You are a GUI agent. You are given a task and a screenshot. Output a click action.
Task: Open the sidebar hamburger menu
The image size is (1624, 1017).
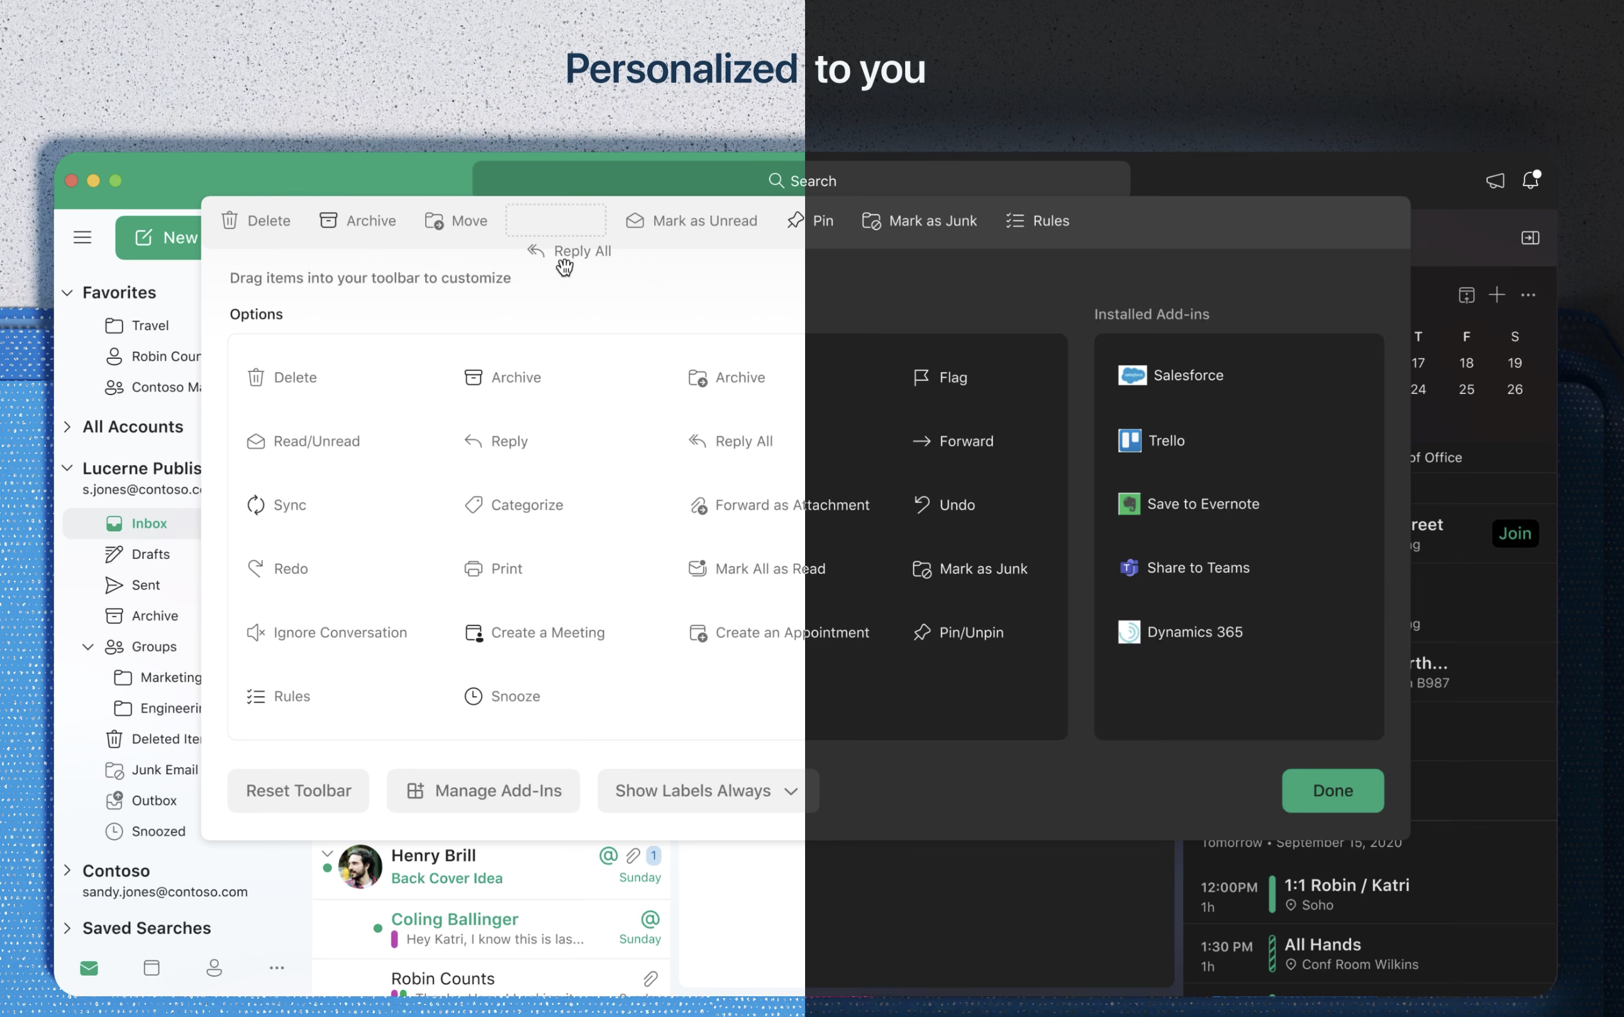pyautogui.click(x=82, y=237)
